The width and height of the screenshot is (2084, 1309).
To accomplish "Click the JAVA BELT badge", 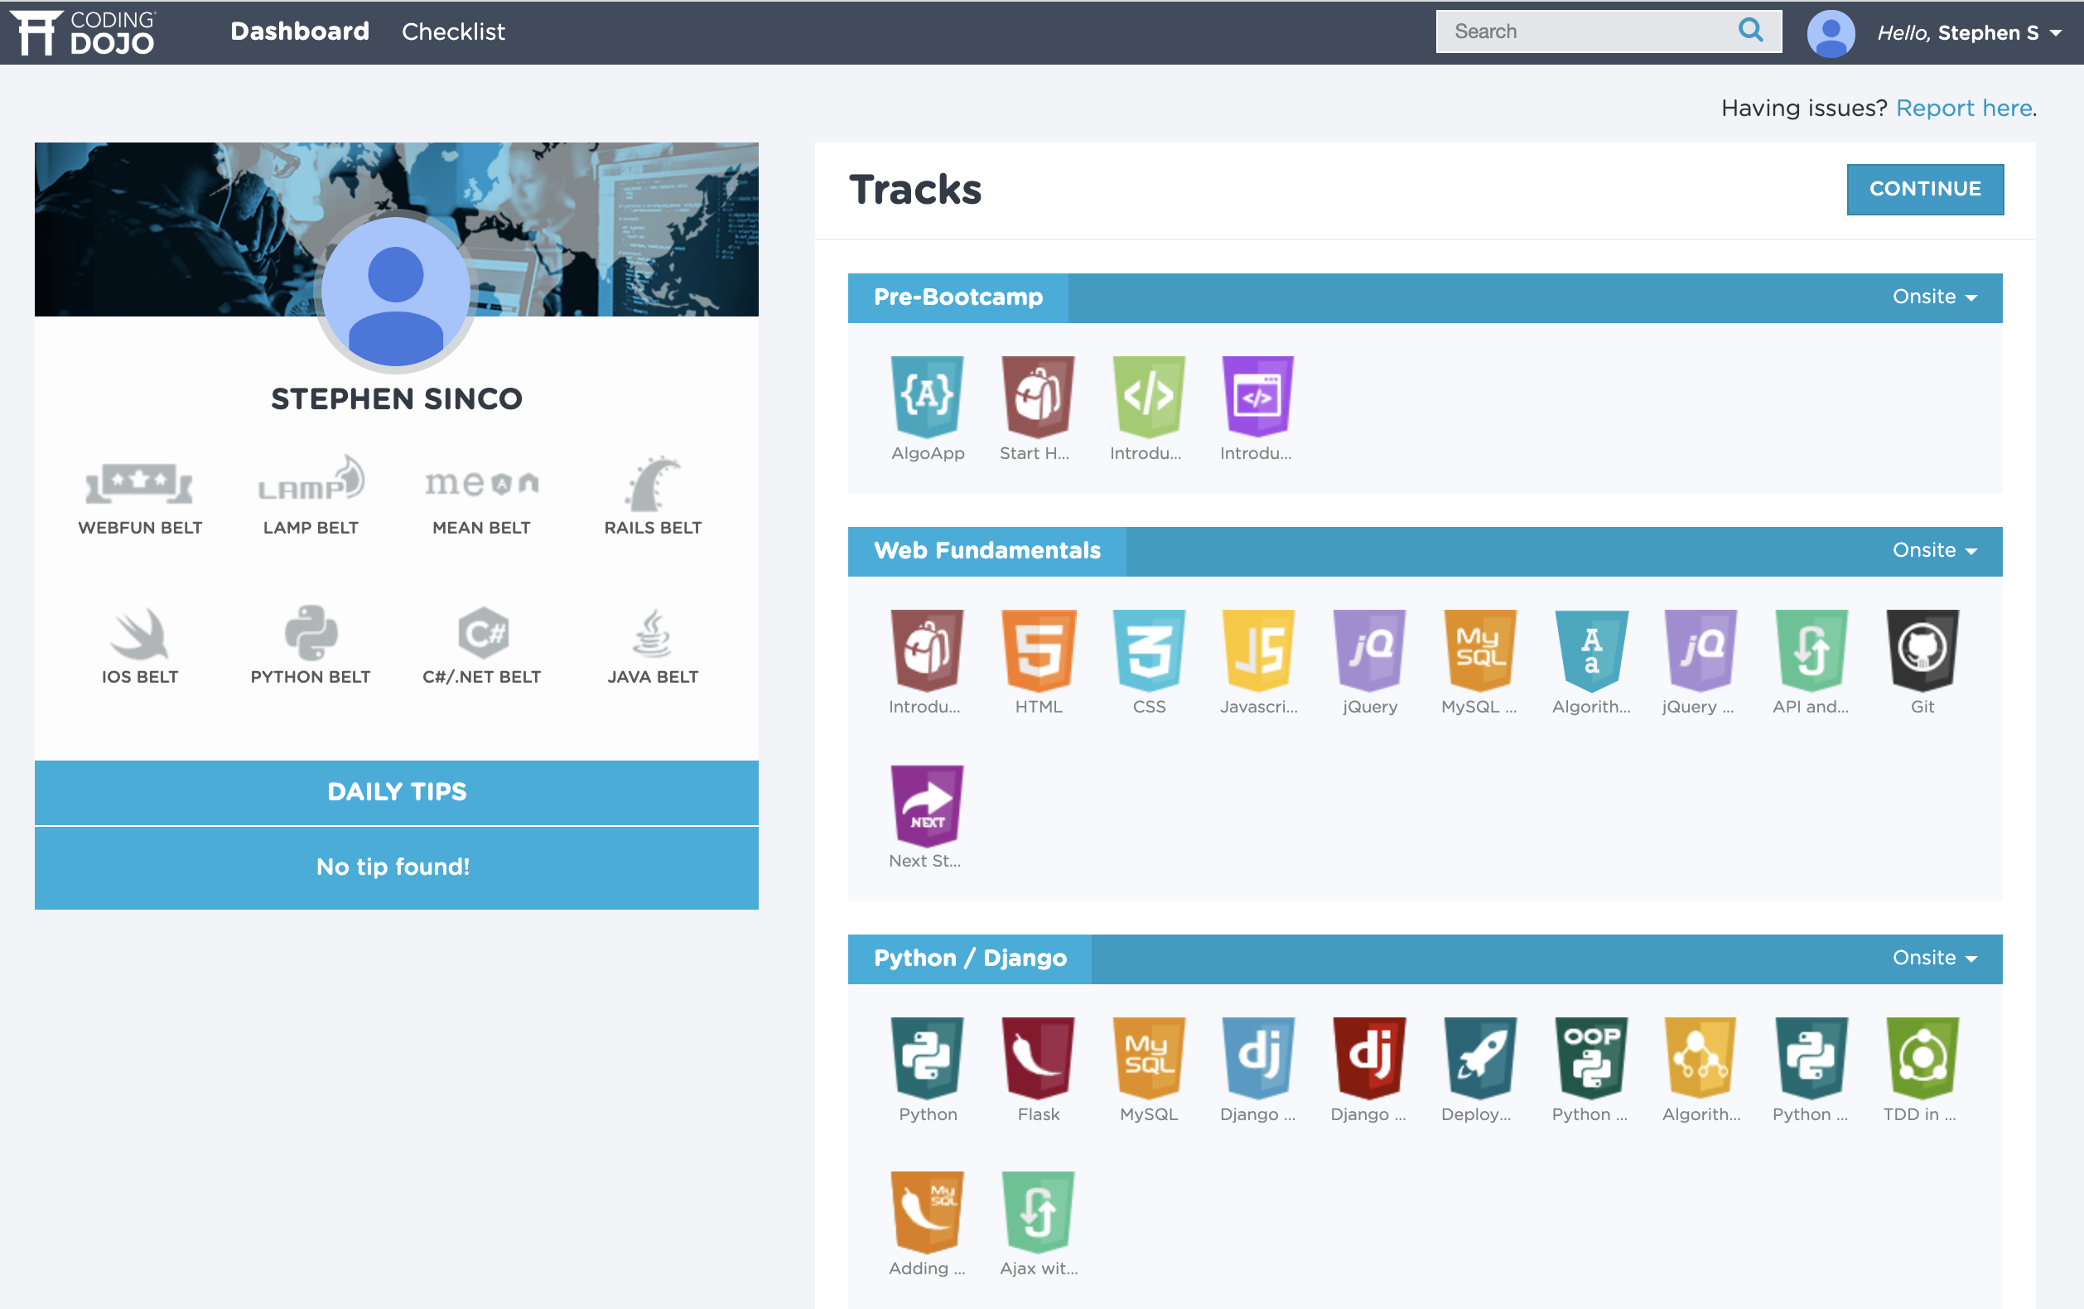I will [x=653, y=646].
